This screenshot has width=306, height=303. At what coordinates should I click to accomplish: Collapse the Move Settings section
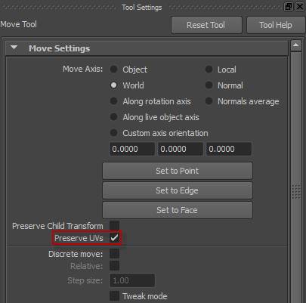click(x=14, y=48)
